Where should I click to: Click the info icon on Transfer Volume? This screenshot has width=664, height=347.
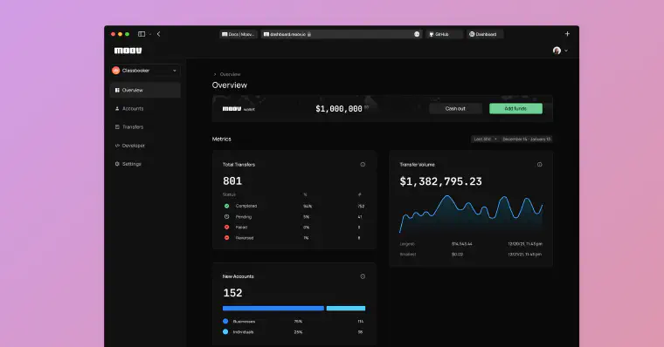point(540,165)
